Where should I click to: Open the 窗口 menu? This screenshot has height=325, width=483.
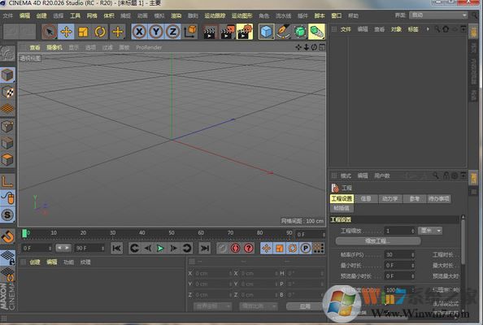[x=336, y=15]
